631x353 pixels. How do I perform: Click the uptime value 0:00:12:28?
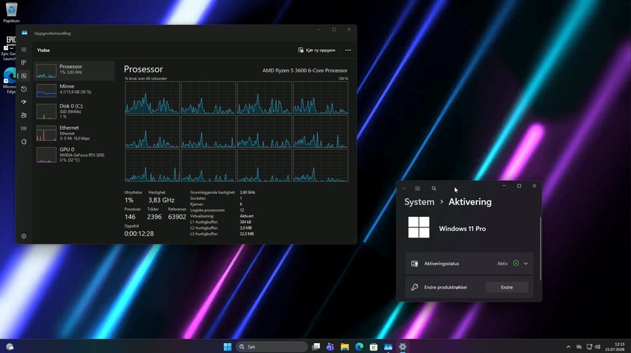pyautogui.click(x=139, y=233)
